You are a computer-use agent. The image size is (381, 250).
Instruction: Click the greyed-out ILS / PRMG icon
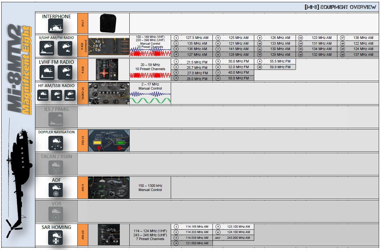pyautogui.click(x=56, y=120)
